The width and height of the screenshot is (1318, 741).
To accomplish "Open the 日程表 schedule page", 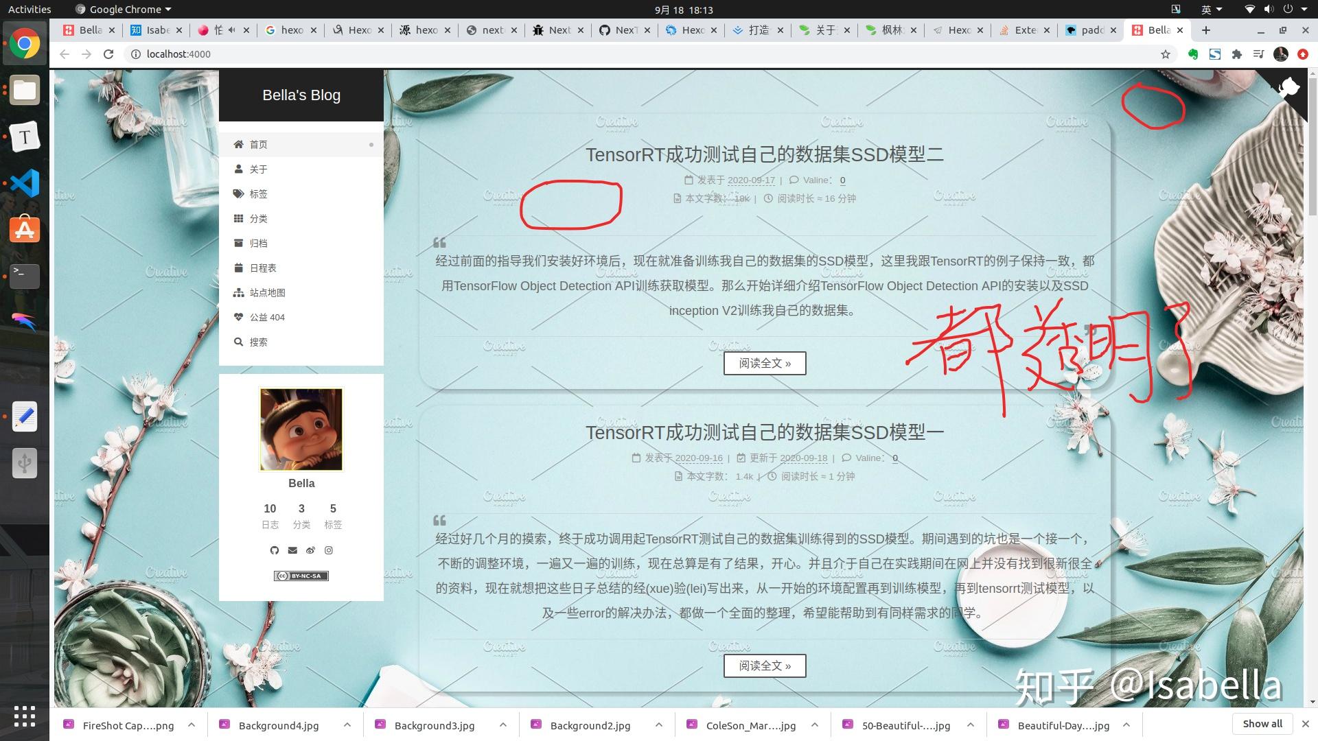I will point(262,268).
